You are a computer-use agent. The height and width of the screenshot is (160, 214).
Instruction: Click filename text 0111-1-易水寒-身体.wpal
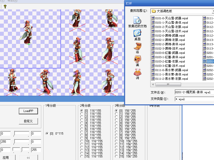click(171, 74)
